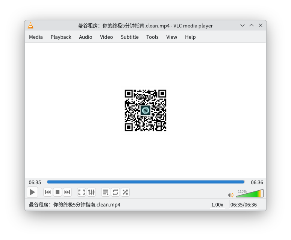Toggle the playlist view
Screen dimensions: 291x240
click(106, 192)
